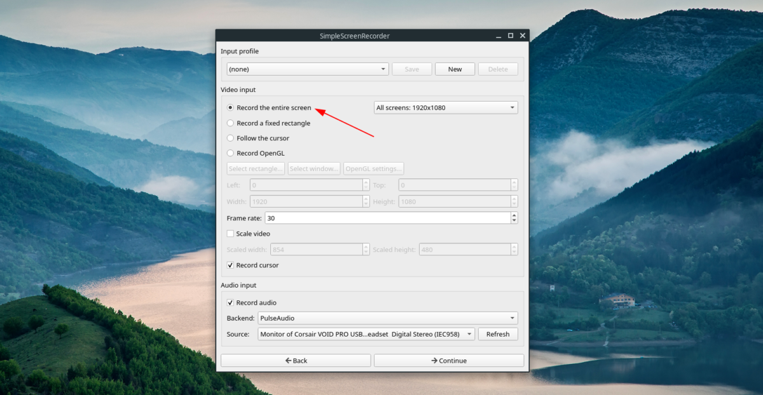Click into the Frame rate field
The height and width of the screenshot is (395, 763).
(x=387, y=218)
